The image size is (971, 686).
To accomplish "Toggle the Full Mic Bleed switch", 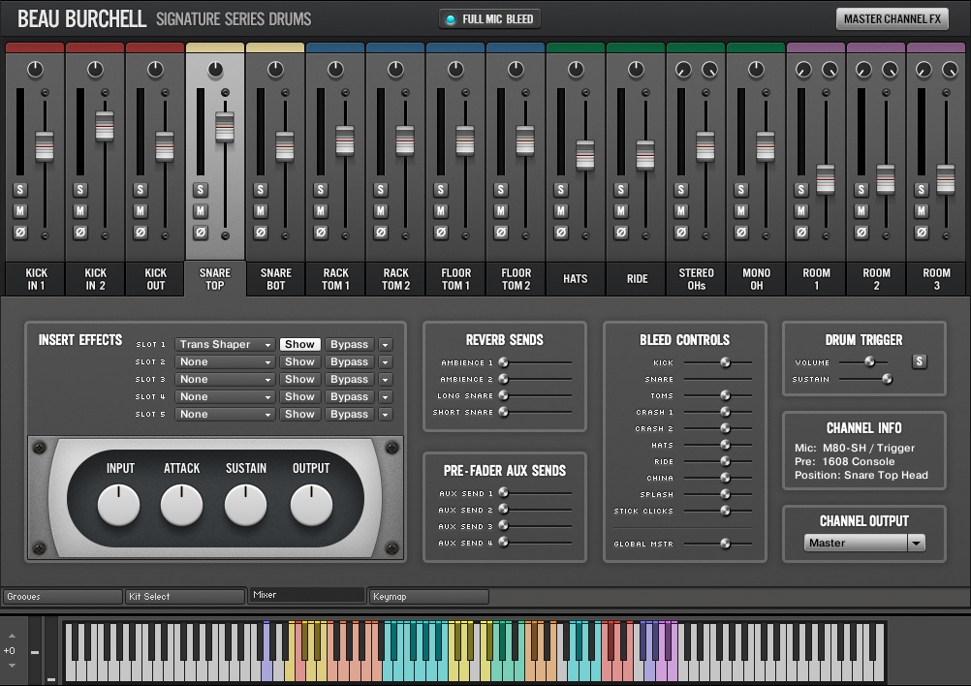I will (489, 19).
